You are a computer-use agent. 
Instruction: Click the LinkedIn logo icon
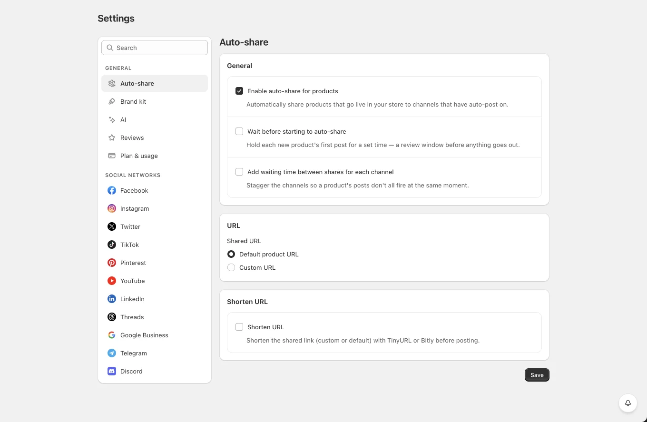coord(112,299)
